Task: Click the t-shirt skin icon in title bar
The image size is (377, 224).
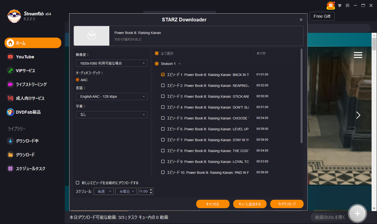Action: click(x=340, y=5)
